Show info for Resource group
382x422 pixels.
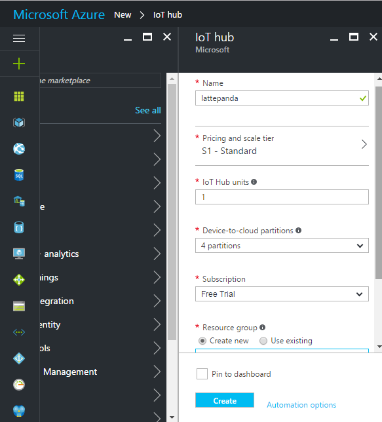[263, 327]
